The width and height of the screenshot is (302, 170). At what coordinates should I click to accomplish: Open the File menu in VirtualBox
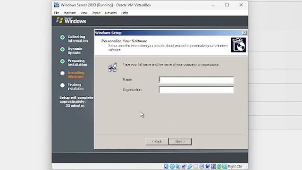point(56,13)
